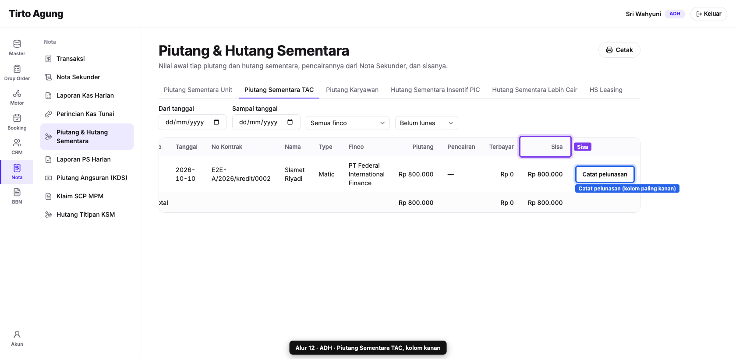Screen dimensions: 736x359
Task: Click contract number E2E-A/2026/kredit/0002
Action: [x=241, y=174]
